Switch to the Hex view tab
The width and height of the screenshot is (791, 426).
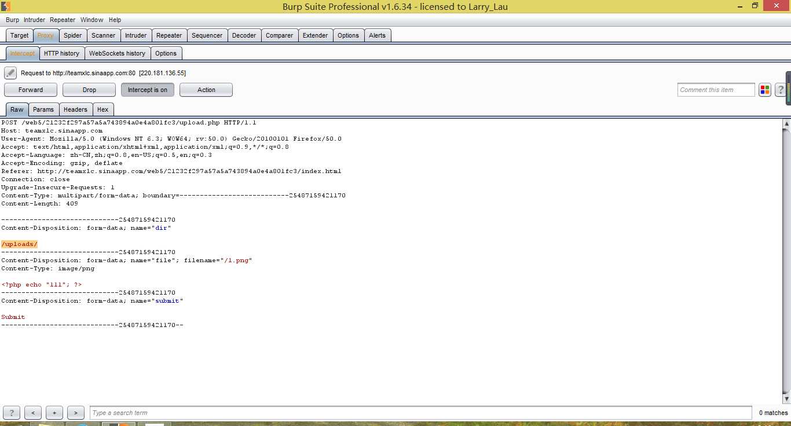[103, 109]
